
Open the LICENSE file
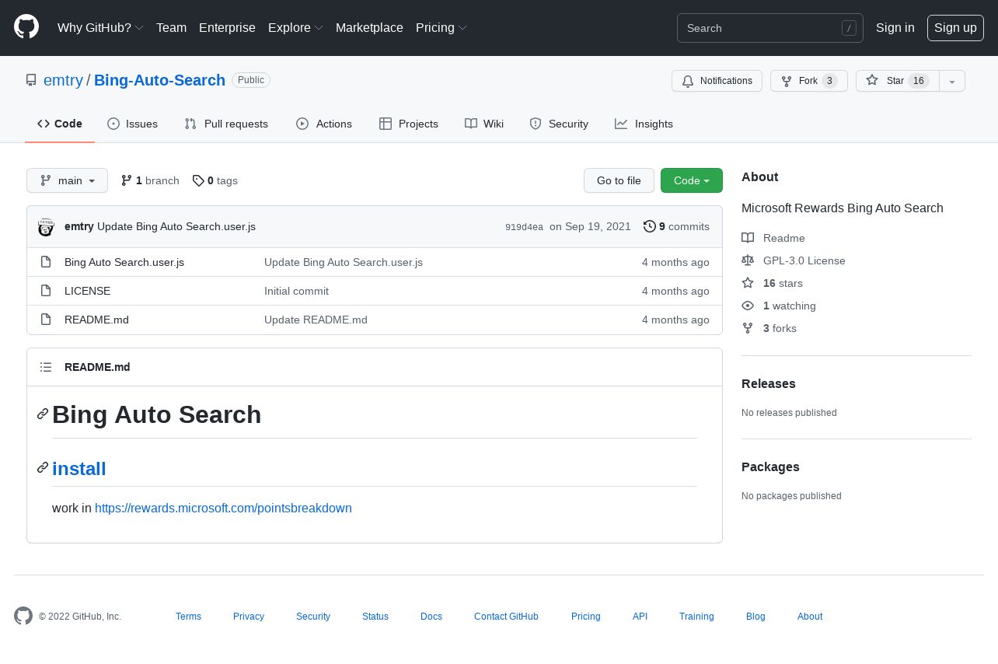click(87, 291)
